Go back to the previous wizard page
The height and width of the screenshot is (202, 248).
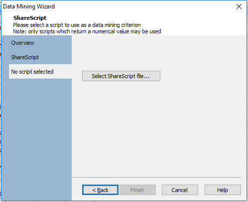tap(100, 190)
